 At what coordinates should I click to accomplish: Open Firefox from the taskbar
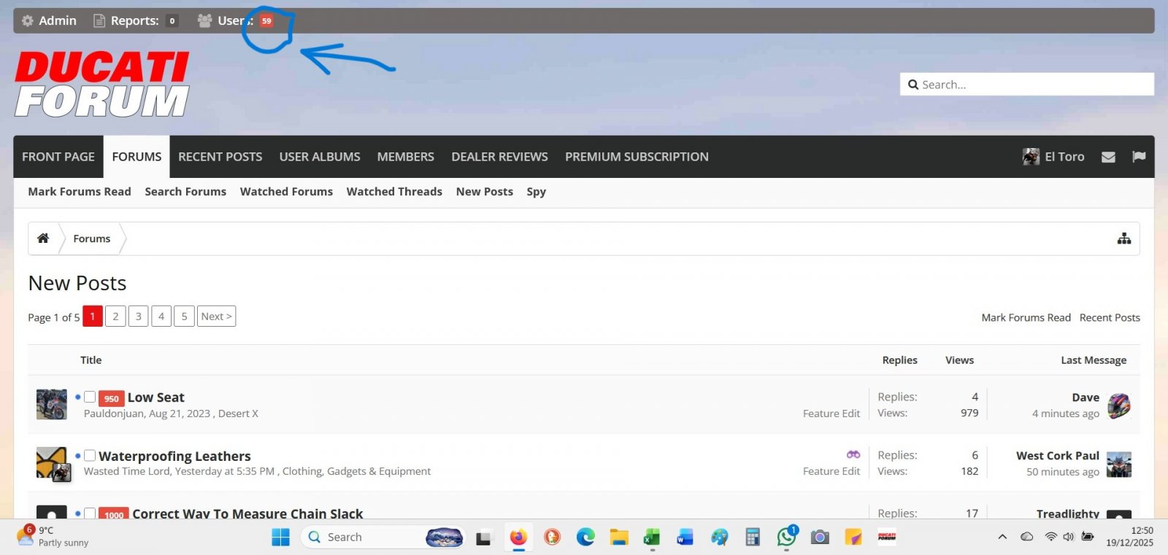518,537
